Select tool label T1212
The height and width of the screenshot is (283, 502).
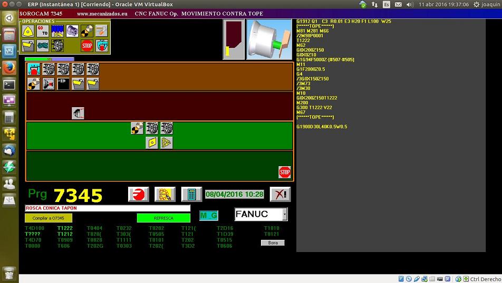pos(65,234)
